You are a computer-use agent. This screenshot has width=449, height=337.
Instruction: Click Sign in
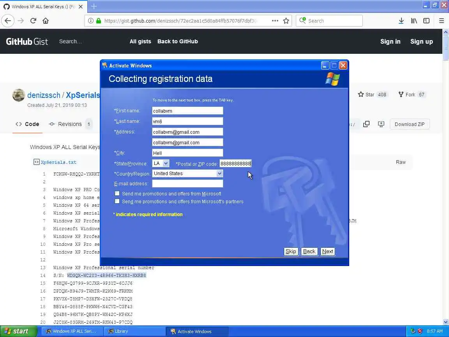click(390, 41)
